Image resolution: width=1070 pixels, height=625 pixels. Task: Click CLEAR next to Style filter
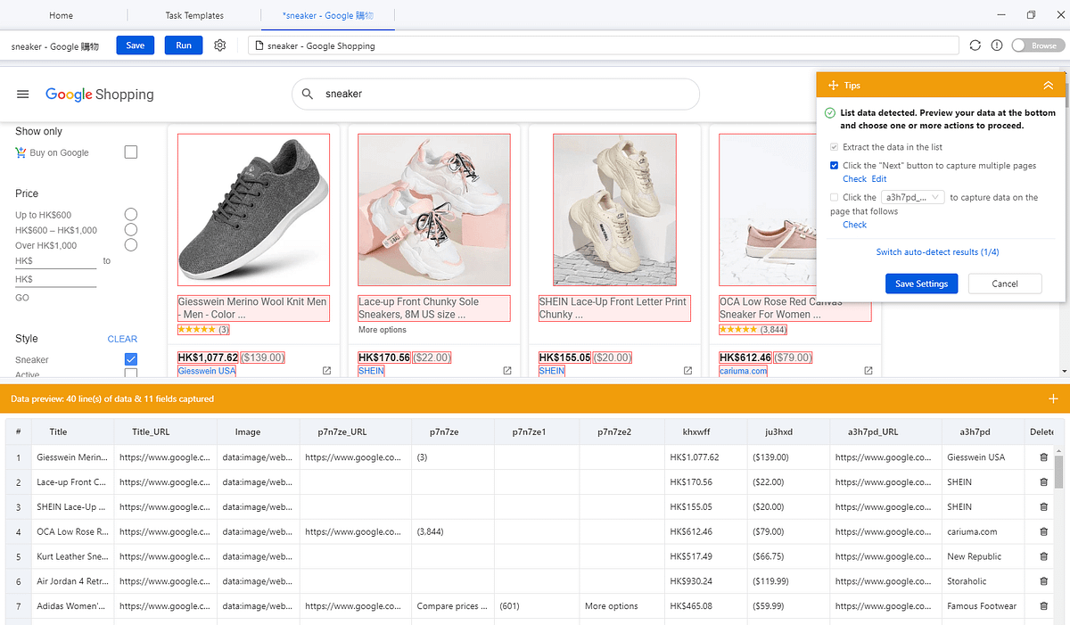(122, 339)
